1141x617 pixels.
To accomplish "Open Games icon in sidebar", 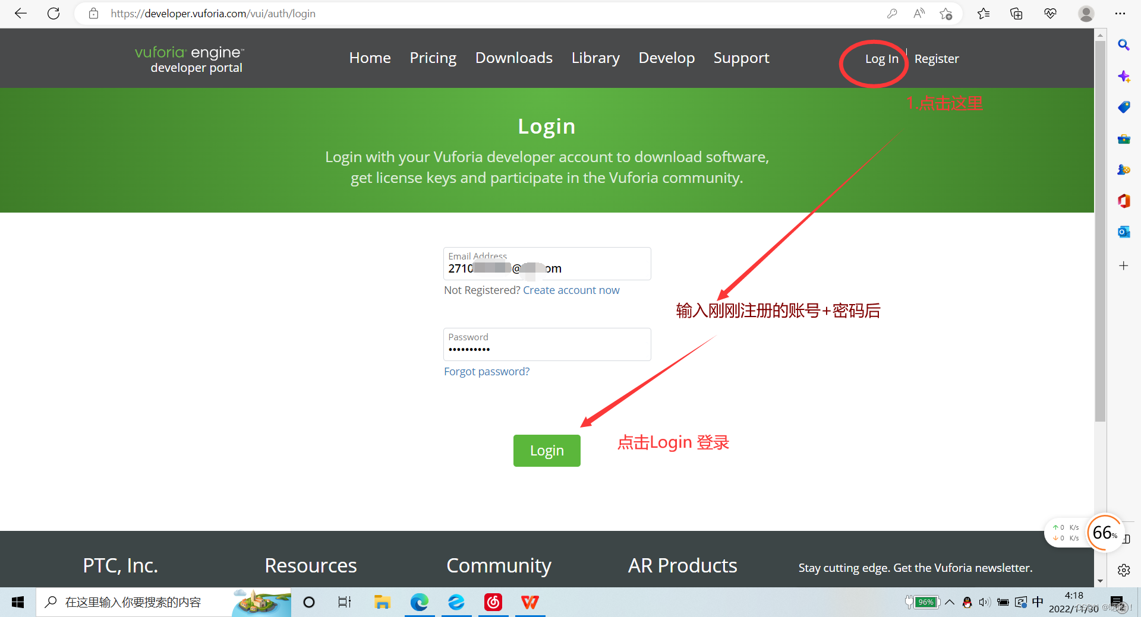I will click(1124, 170).
